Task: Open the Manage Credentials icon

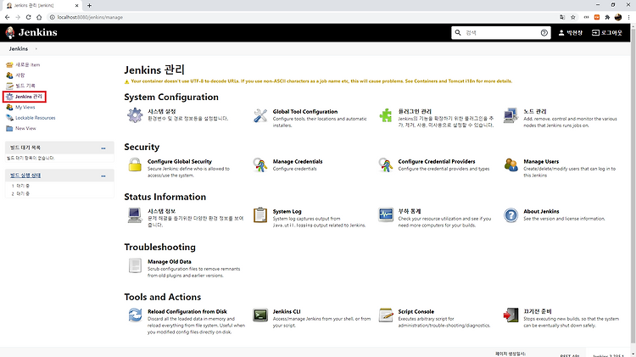Action: tap(260, 165)
